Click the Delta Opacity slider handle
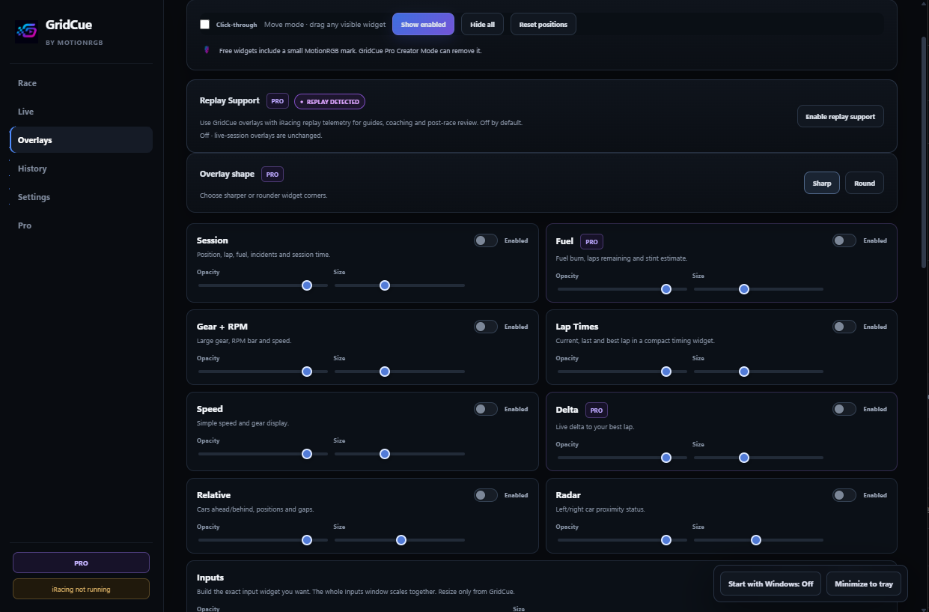The height and width of the screenshot is (612, 929). pyautogui.click(x=666, y=458)
